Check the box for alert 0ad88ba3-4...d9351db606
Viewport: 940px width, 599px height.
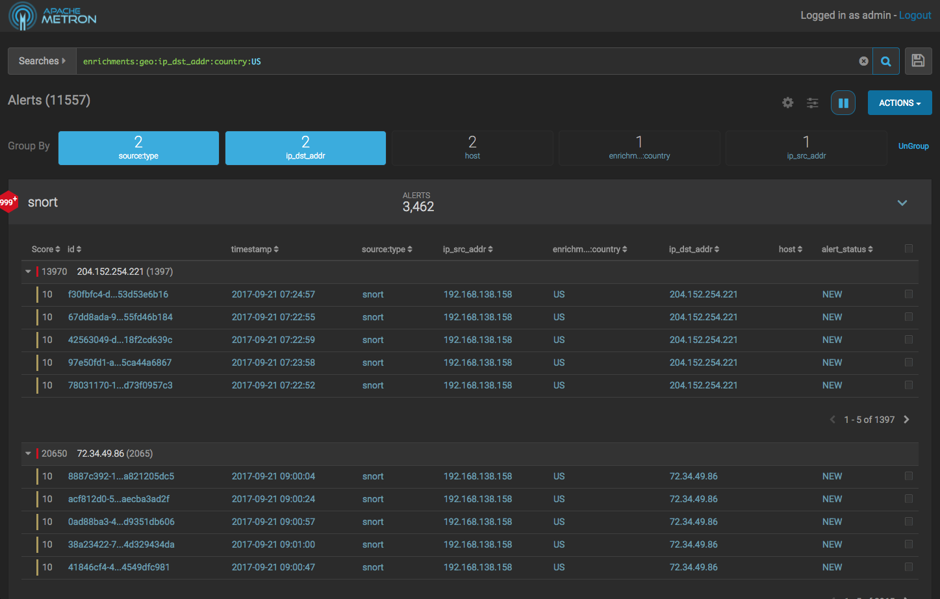tap(909, 522)
